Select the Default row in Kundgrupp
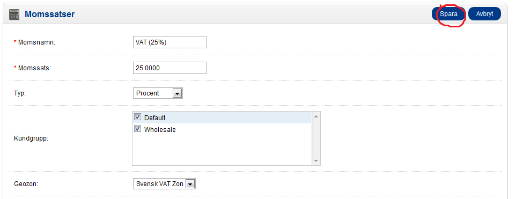This screenshot has height=199, width=516. tap(222, 117)
